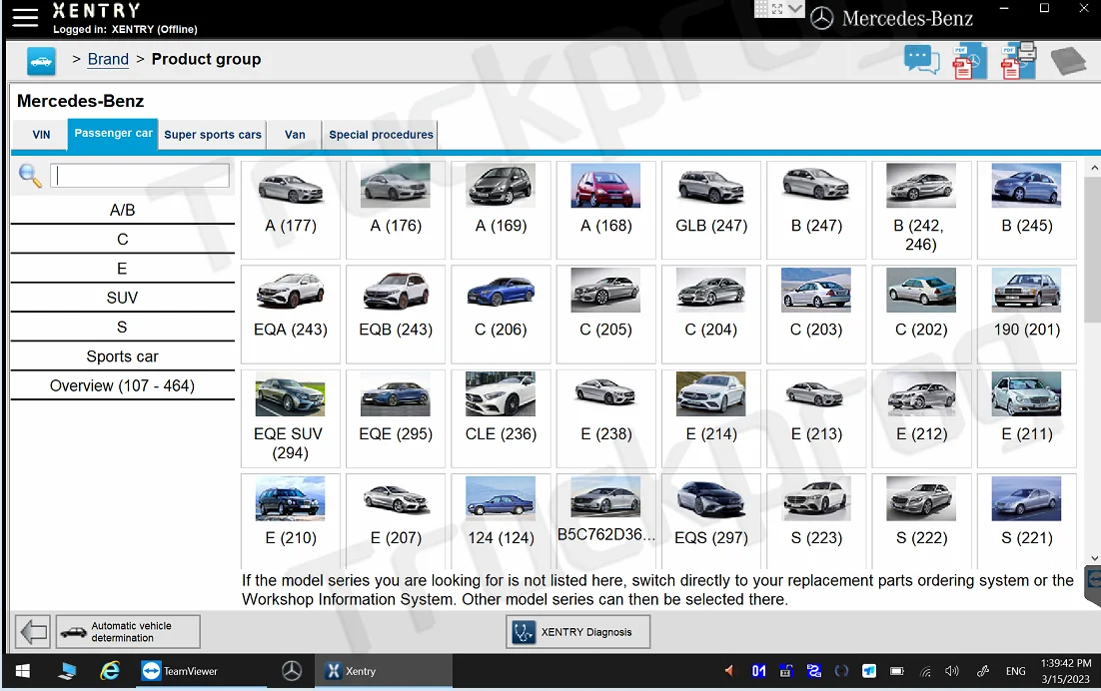Select model series E (214)
This screenshot has width=1101, height=691.
pyautogui.click(x=711, y=418)
